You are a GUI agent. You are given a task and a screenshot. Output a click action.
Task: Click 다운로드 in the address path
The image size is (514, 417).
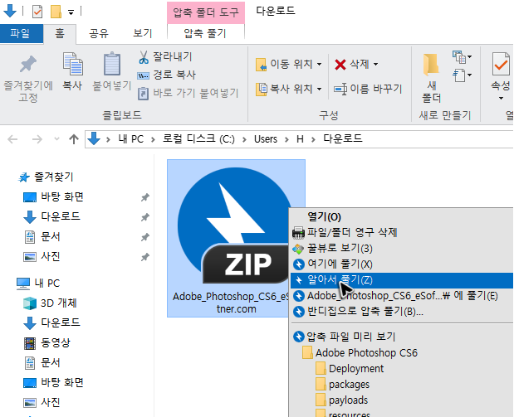click(x=343, y=139)
